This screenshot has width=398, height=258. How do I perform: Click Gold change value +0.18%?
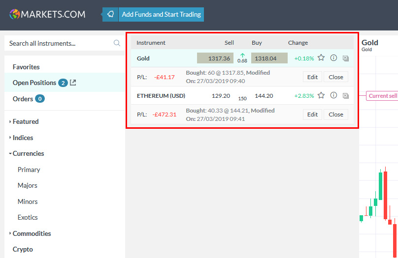point(304,58)
